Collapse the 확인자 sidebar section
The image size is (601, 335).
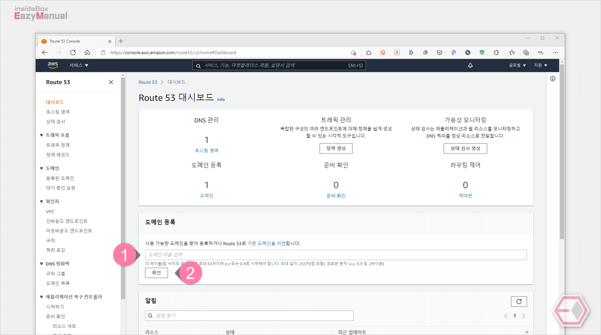point(42,202)
